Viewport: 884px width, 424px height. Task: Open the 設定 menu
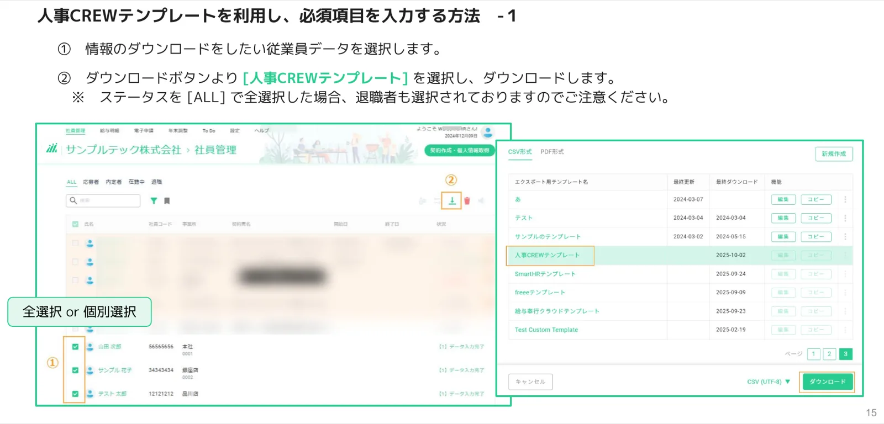click(x=235, y=131)
